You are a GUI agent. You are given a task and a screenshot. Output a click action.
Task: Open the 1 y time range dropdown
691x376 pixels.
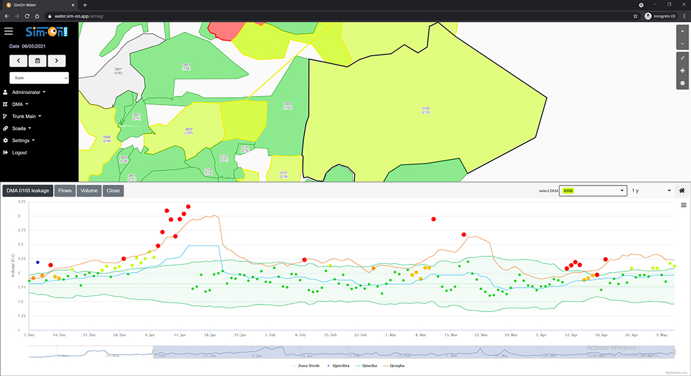pyautogui.click(x=651, y=191)
